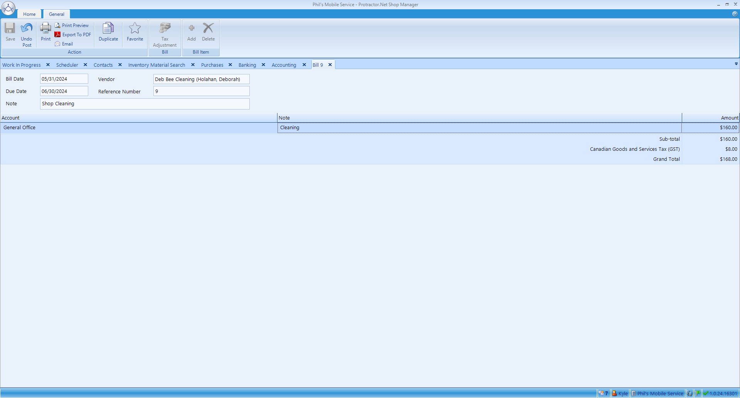
Task: Click the Bill Date field
Action: coord(64,79)
